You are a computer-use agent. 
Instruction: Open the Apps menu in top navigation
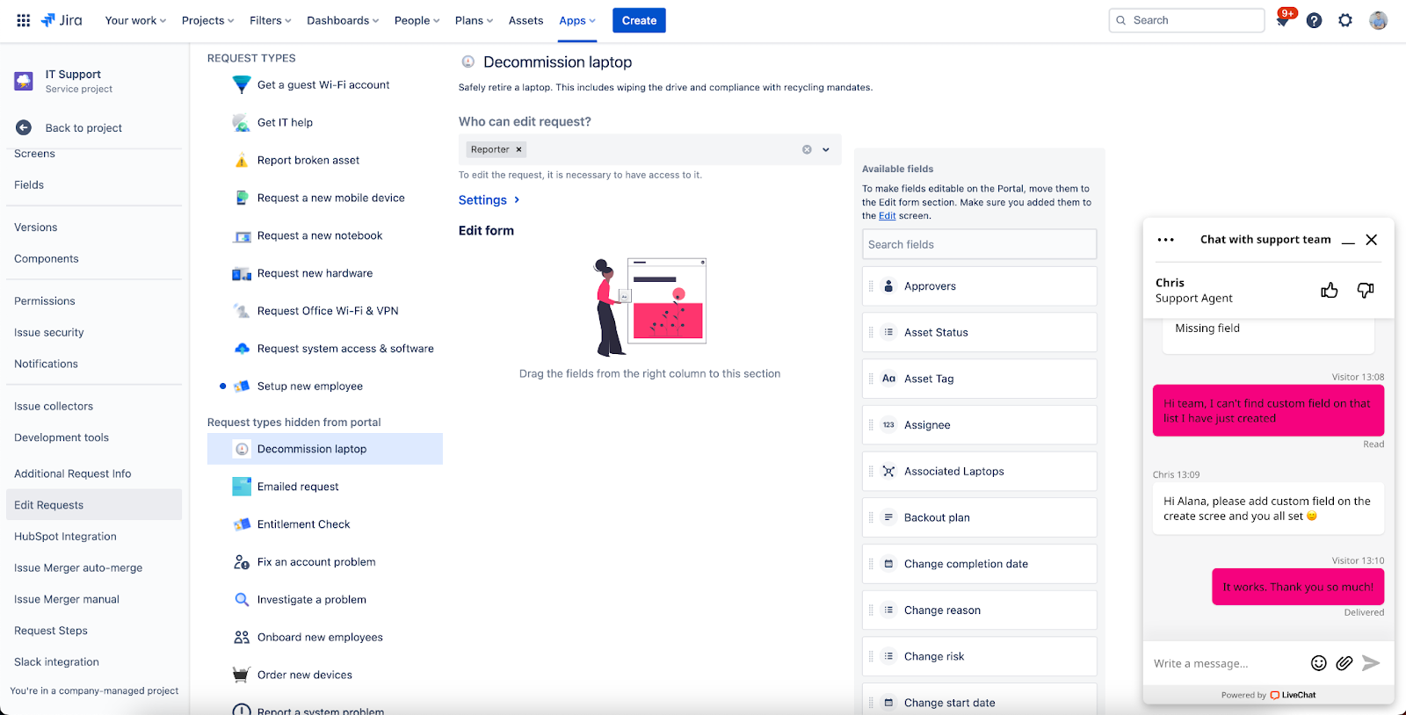pos(577,20)
